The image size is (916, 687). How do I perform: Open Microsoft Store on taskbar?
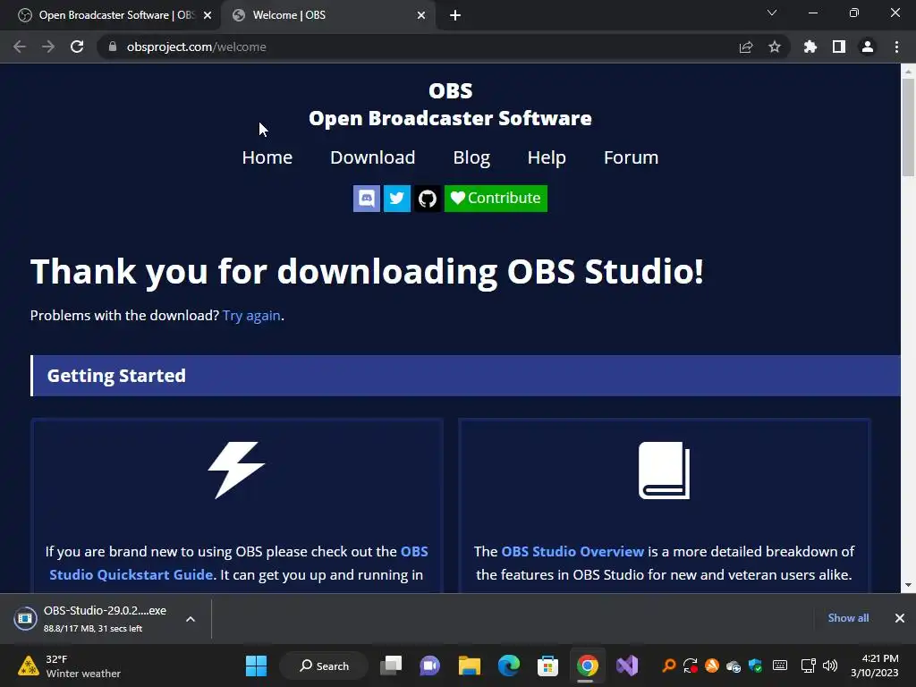click(548, 666)
